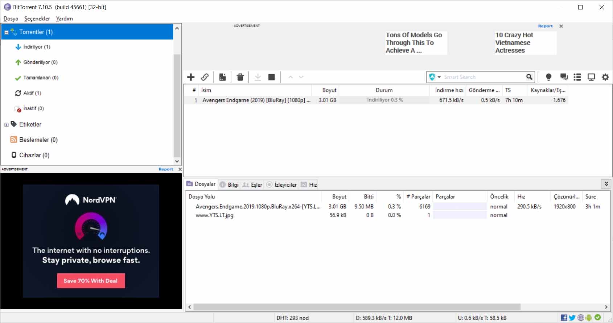Sort files by Öncelik column header
The height and width of the screenshot is (323, 613).
coord(501,197)
